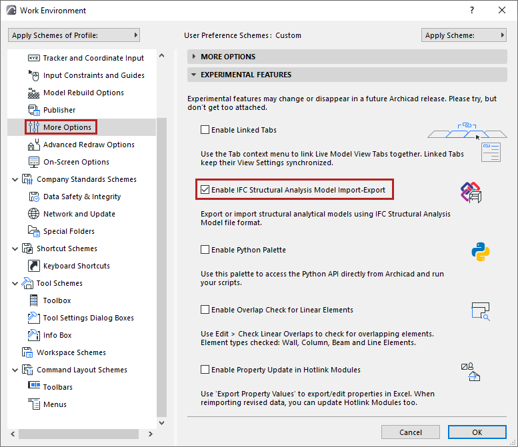Tick Enable Overlap Check for Linear Elements
Viewport: 518px width, 447px height.
(x=205, y=310)
